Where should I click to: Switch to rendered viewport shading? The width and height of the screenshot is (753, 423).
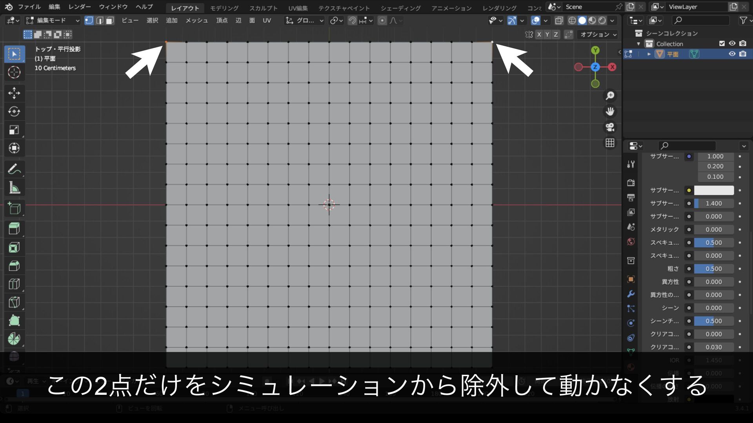point(602,20)
